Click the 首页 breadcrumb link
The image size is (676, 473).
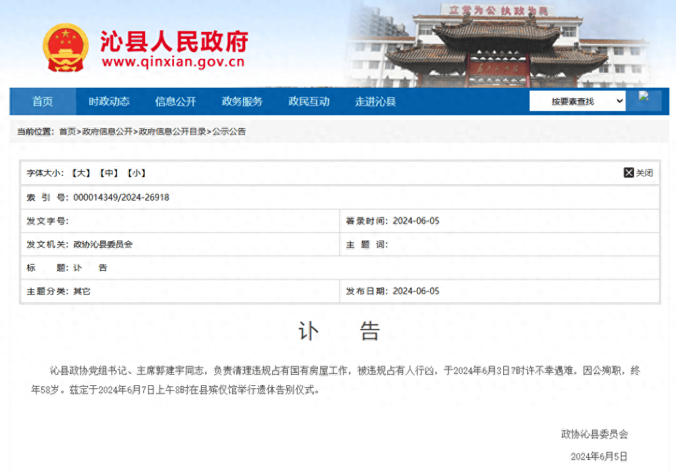pos(68,132)
